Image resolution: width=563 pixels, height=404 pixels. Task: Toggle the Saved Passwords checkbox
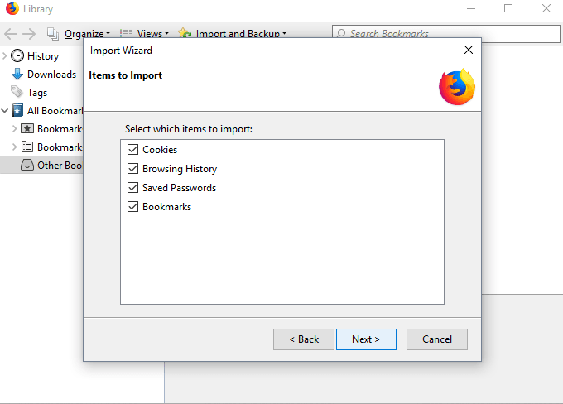point(132,188)
